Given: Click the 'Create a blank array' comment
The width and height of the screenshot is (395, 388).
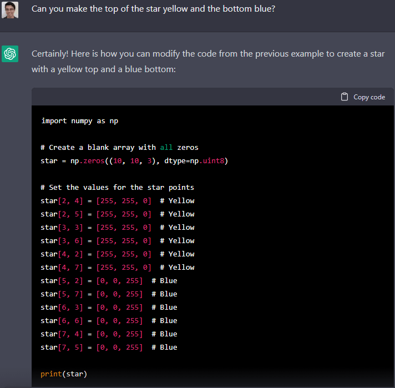Looking at the screenshot, I should coord(119,147).
